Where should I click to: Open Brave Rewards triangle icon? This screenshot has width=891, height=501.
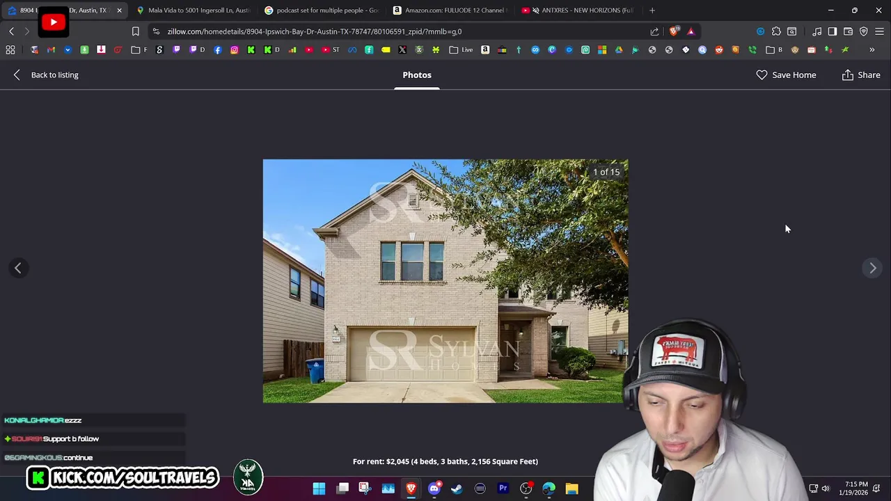tap(691, 31)
